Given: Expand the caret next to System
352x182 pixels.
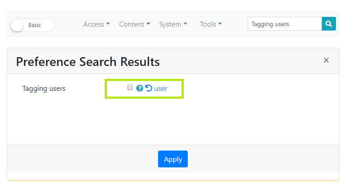Looking at the screenshot, I should tap(185, 24).
